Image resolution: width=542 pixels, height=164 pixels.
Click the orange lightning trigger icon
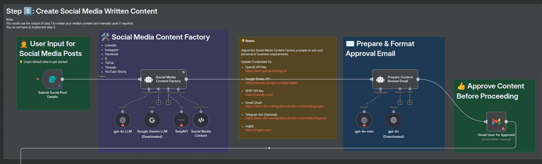(38, 79)
